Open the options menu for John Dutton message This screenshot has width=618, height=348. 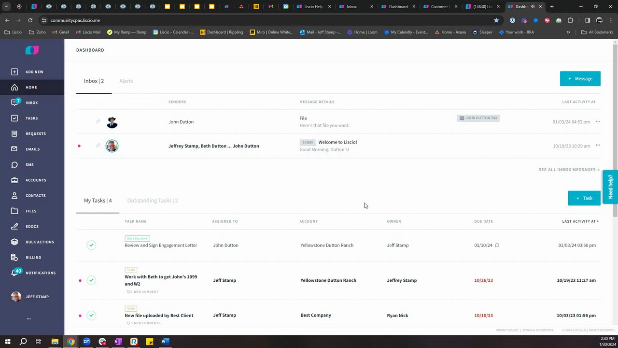pos(598,121)
